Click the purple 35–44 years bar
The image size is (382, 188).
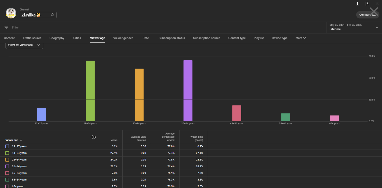[x=188, y=91]
